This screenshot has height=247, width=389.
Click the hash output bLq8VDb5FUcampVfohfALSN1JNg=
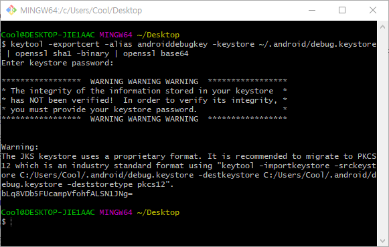(x=67, y=194)
